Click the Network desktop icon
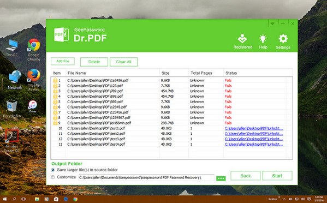This screenshot has width=327, height=203. click(15, 80)
